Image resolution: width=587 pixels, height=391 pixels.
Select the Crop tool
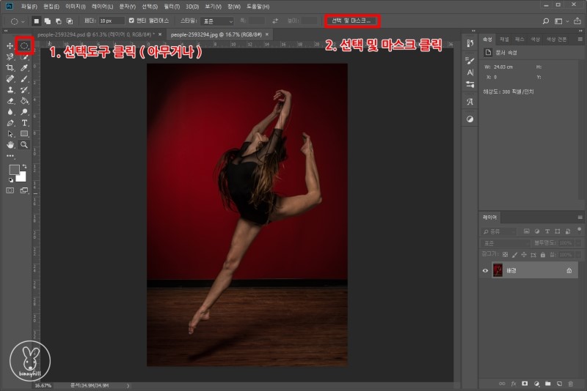(x=10, y=67)
